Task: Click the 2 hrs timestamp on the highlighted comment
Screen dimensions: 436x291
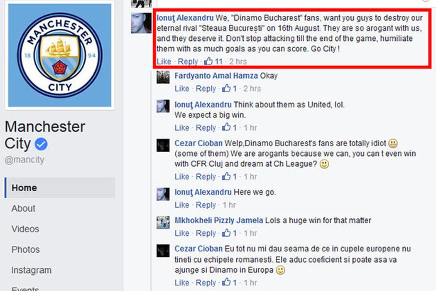Action: 238,61
